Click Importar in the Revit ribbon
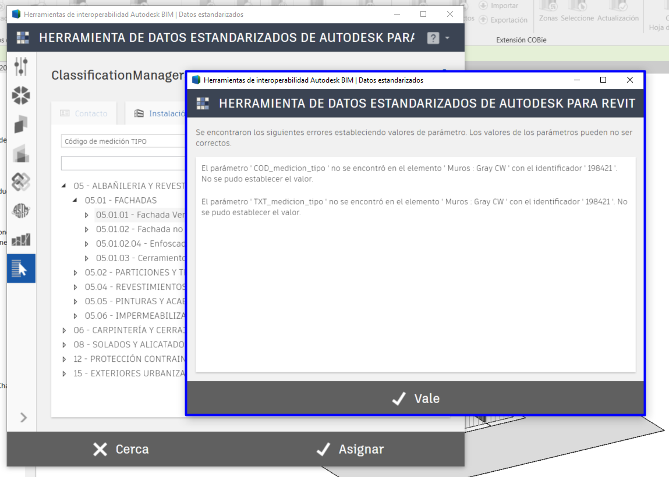The width and height of the screenshot is (669, 477). 499,6
